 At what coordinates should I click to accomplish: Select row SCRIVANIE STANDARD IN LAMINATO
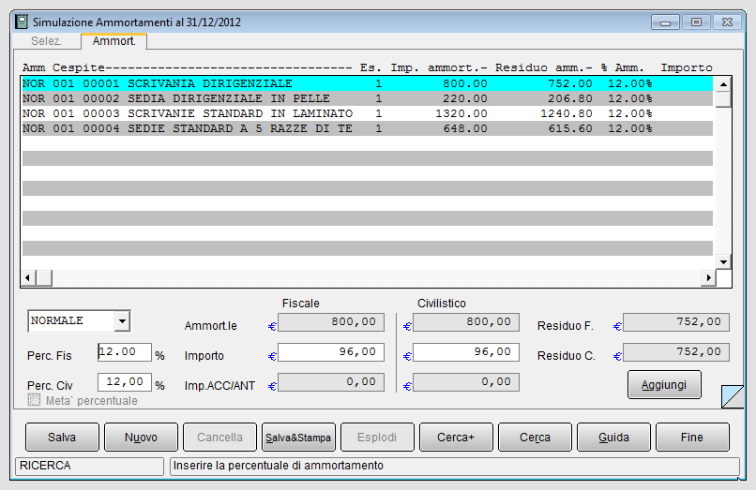pyautogui.click(x=367, y=113)
